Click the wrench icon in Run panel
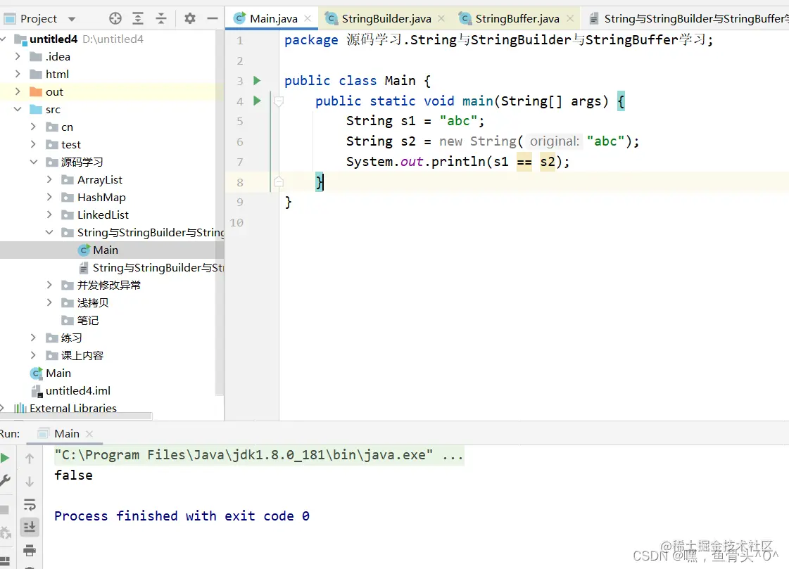The width and height of the screenshot is (789, 569). pyautogui.click(x=5, y=480)
